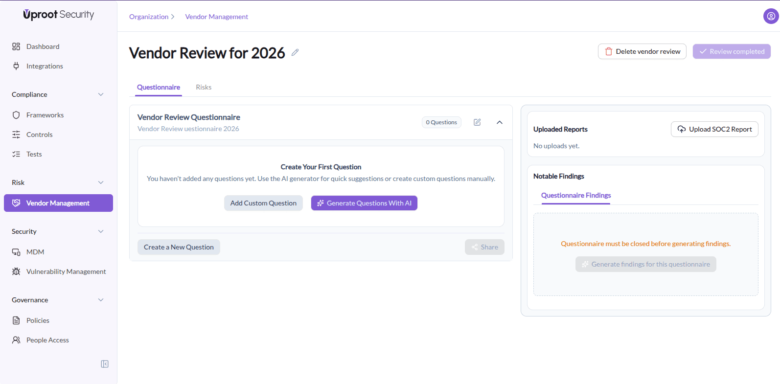The height and width of the screenshot is (384, 780).
Task: Click the pencil icon beside the review title
Action: click(295, 52)
